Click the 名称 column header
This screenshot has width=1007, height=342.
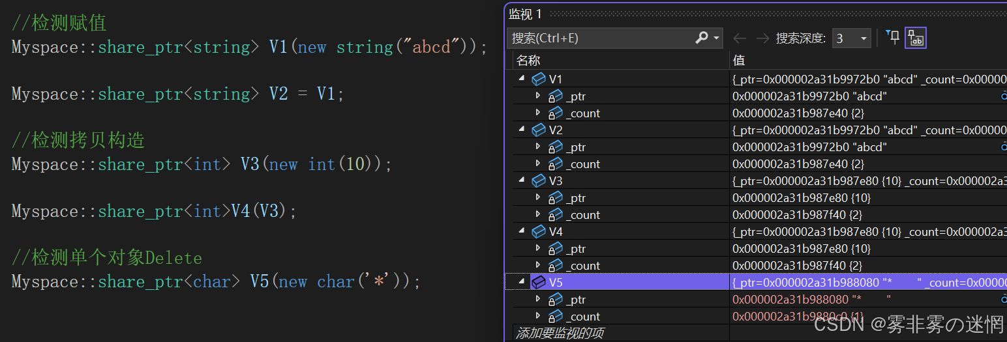pos(620,61)
